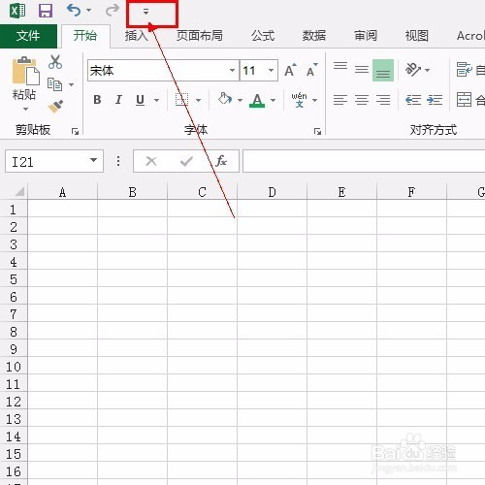
Task: Redo the last undone action
Action: 113,11
